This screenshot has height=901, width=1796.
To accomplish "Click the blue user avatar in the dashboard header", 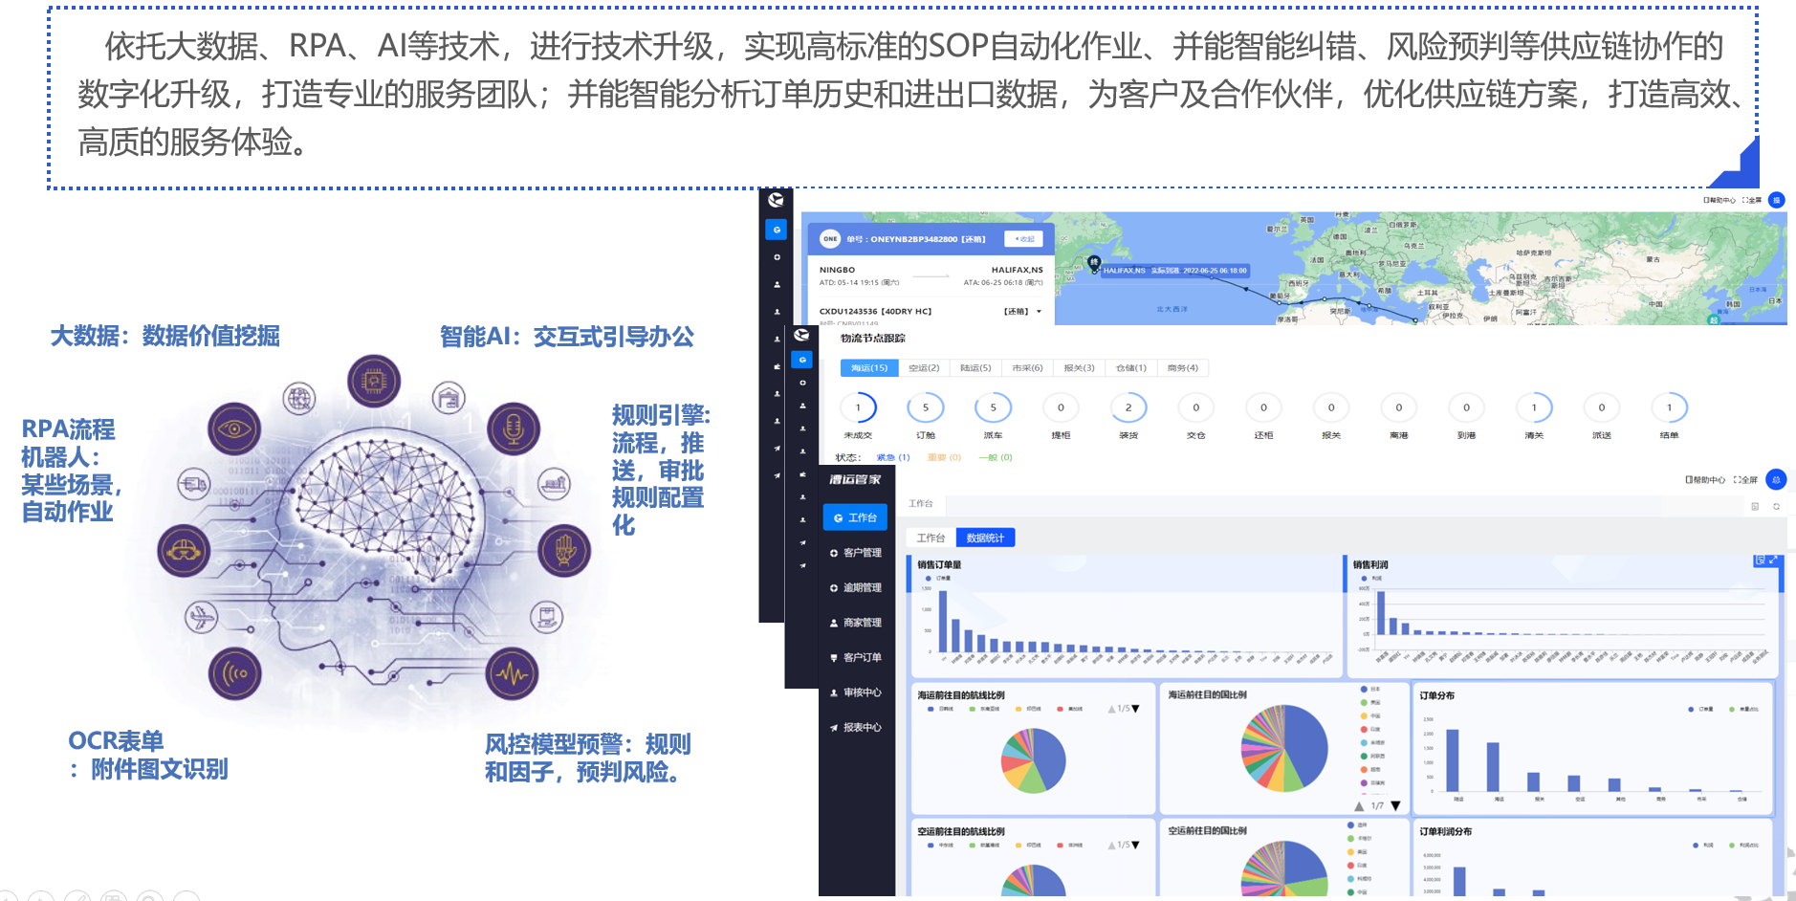I will click(x=1776, y=480).
